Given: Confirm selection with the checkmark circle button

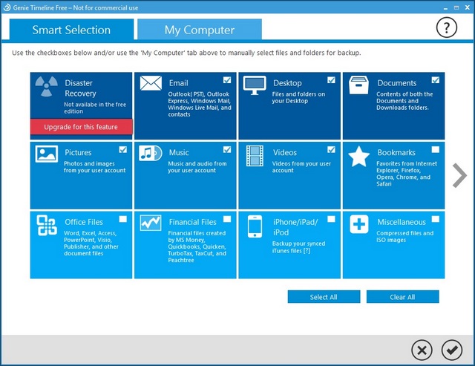Looking at the screenshot, I should (x=452, y=350).
